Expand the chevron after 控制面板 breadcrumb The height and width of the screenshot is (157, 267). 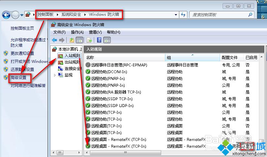58,15
